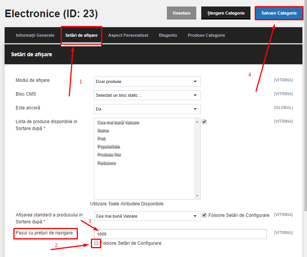Expand the Modul de afișare dropdown
Viewport: 307px width, 257px height.
(x=147, y=81)
